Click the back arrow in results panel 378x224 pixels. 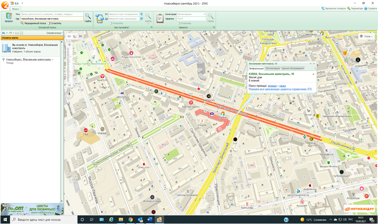[x=3, y=33]
